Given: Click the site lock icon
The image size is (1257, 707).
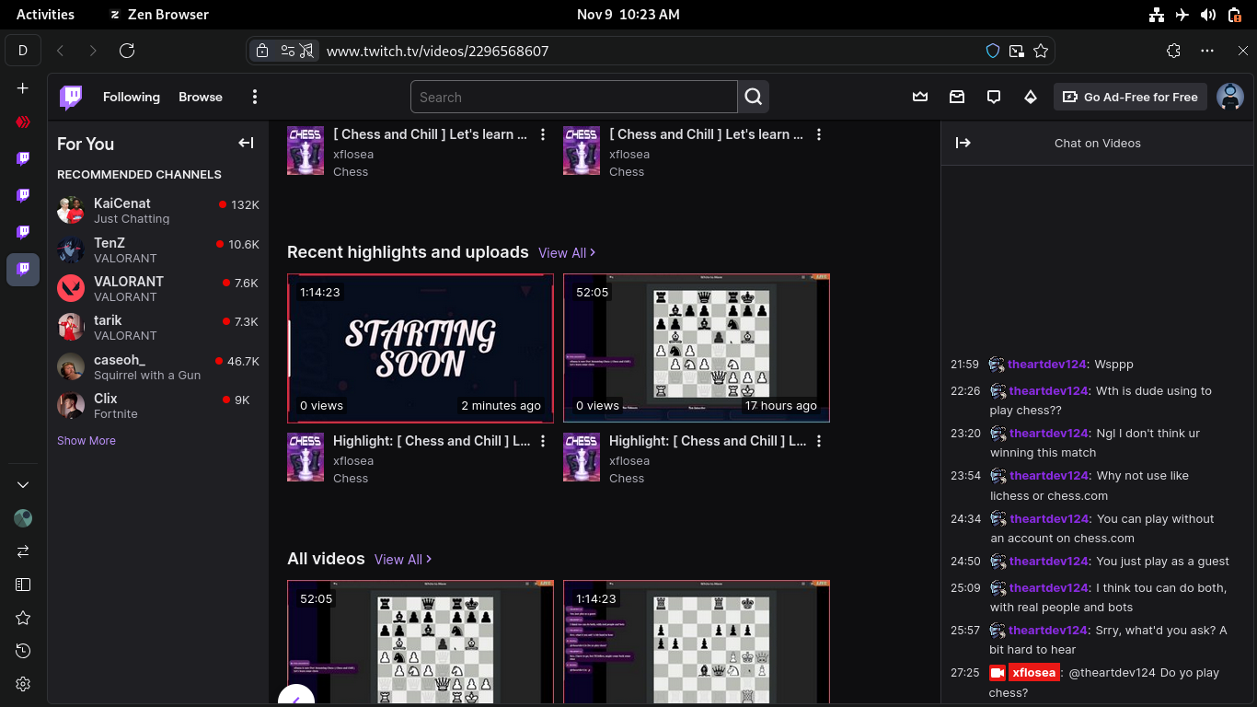Looking at the screenshot, I should click(262, 51).
